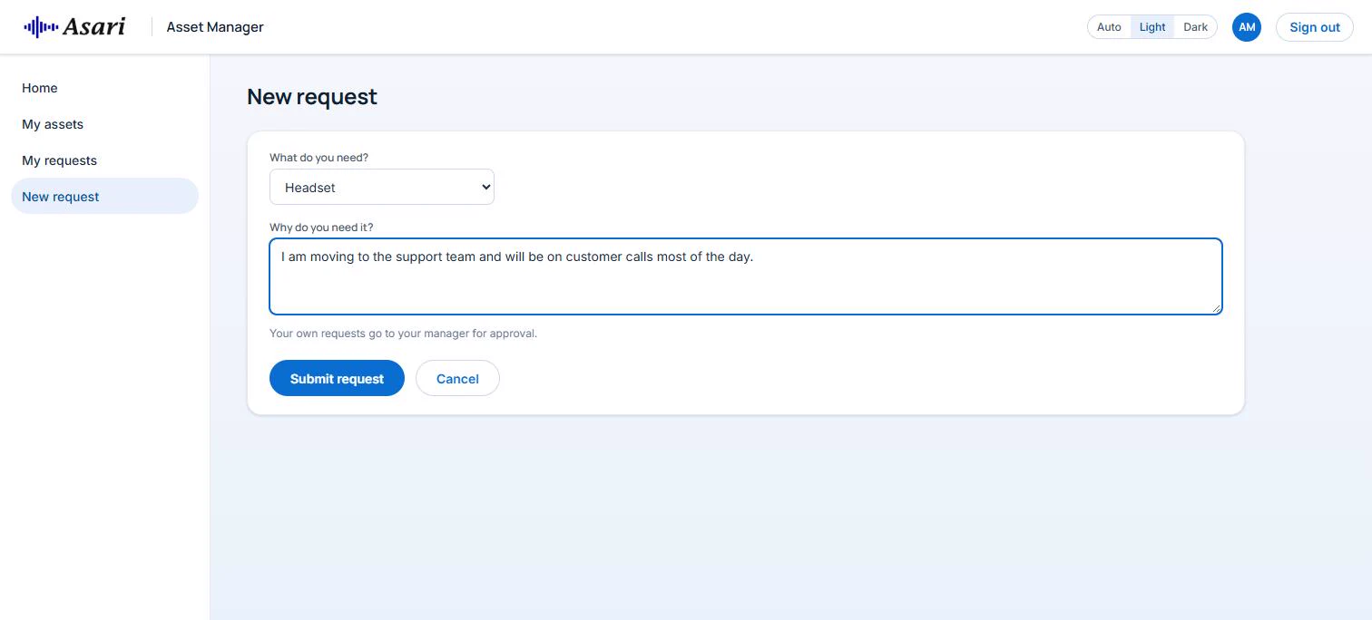Open the AM user avatar
1372x620 pixels.
[1247, 27]
